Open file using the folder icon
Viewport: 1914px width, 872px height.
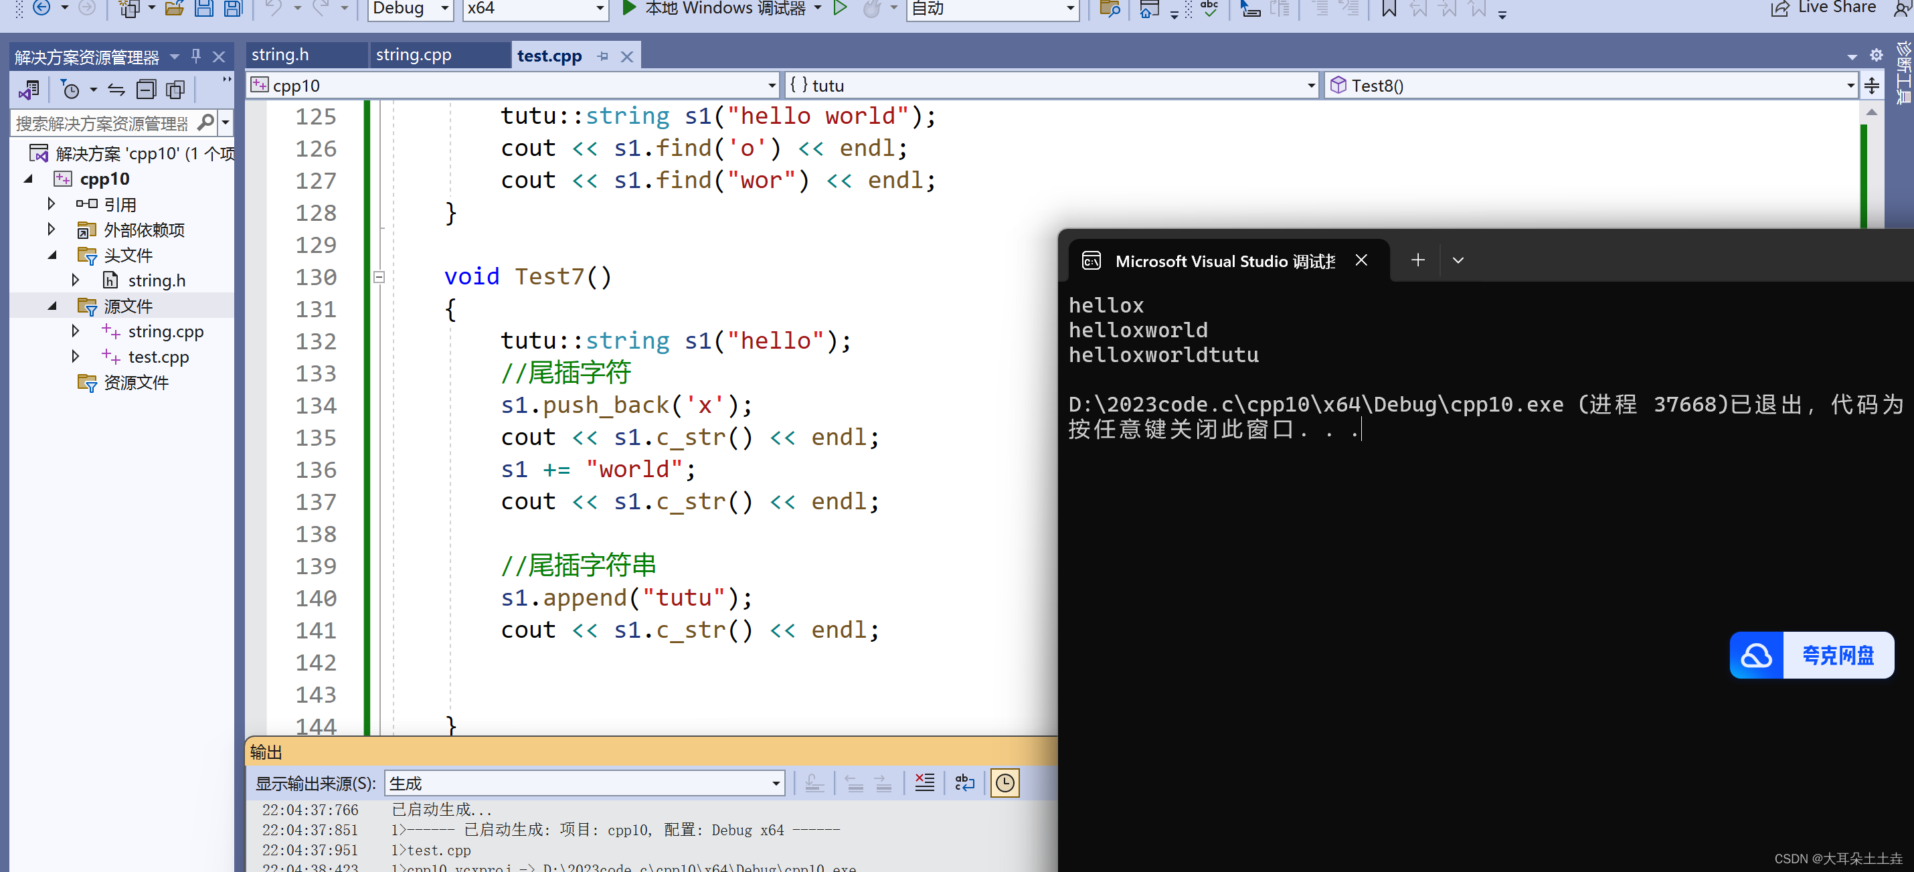[175, 8]
